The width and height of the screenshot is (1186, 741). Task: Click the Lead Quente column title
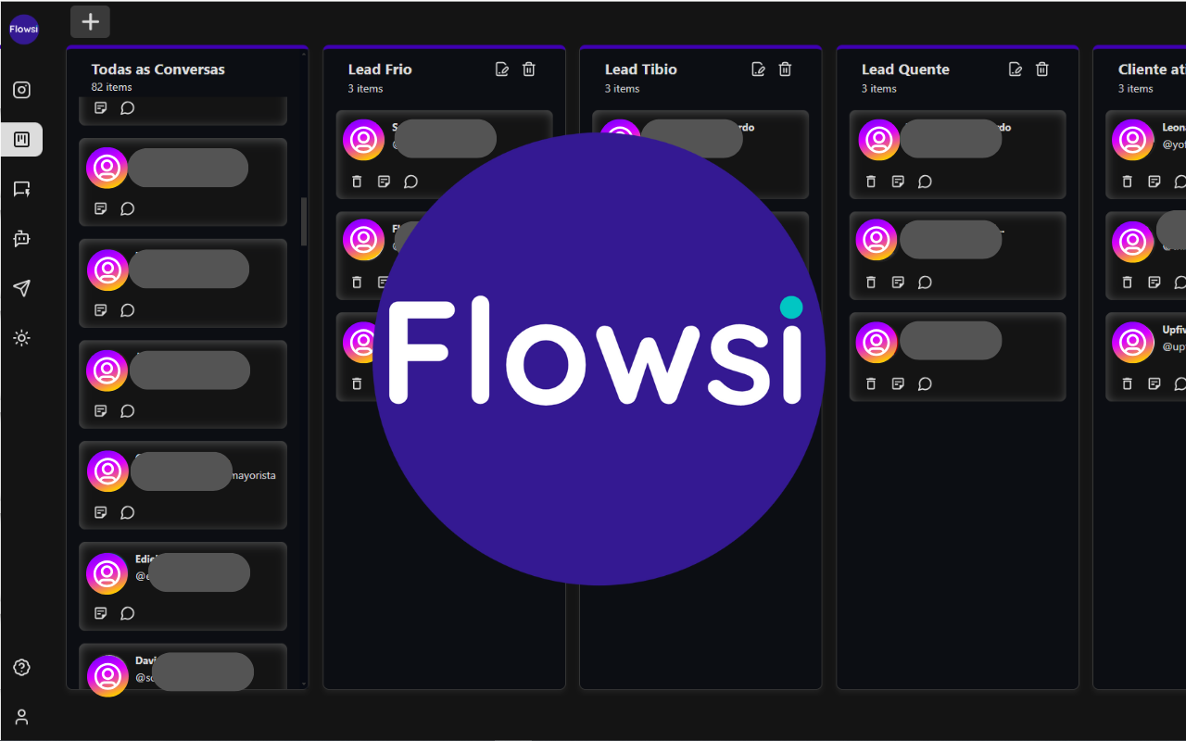point(905,69)
